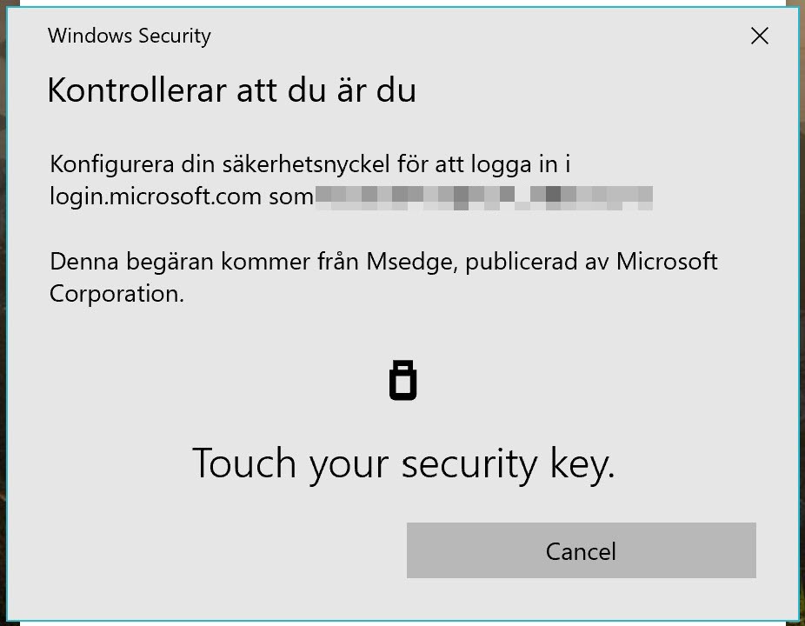Viewport: 805px width, 626px height.
Task: Click the "Touch your security key." prompt
Action: coord(402,463)
